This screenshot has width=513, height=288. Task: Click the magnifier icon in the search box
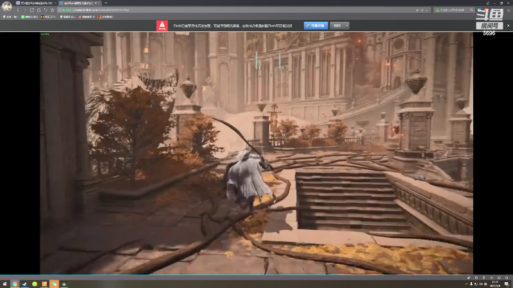coord(471,10)
